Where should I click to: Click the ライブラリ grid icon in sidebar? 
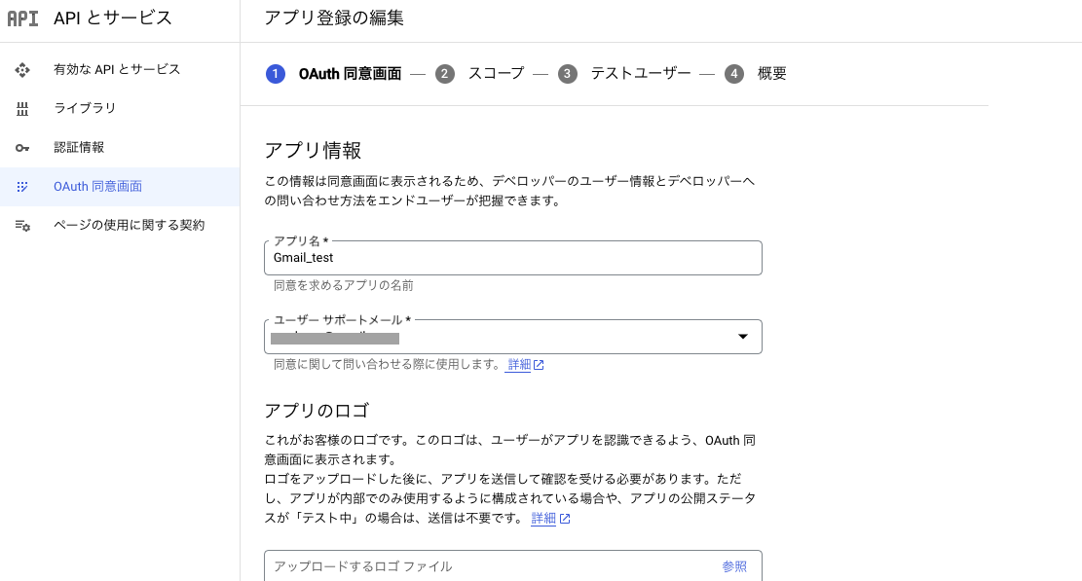tap(22, 110)
